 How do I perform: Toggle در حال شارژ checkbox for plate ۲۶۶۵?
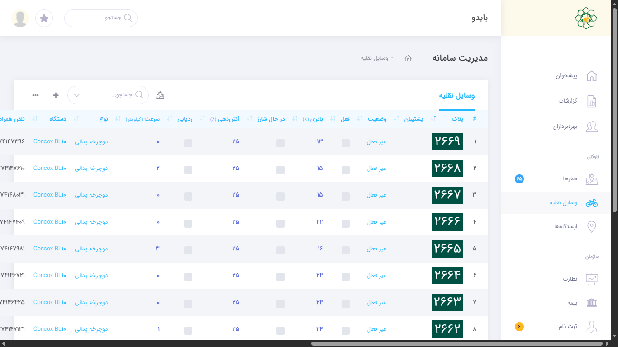click(280, 250)
